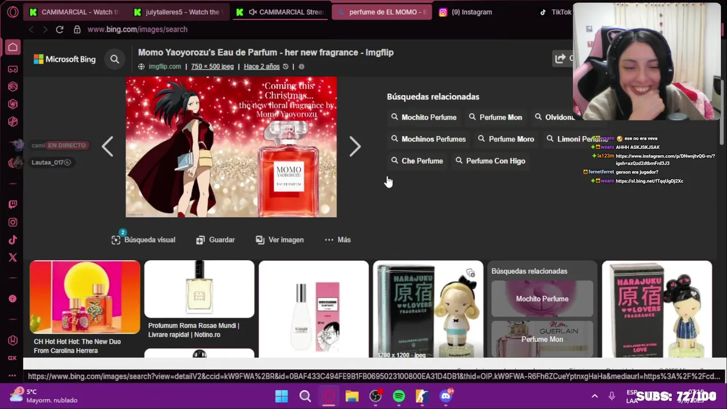Open X (Twitter) in the sidebar
Screen dimensions: 727x409
(x=12, y=257)
